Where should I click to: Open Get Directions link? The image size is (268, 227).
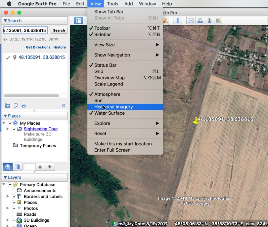point(38,47)
